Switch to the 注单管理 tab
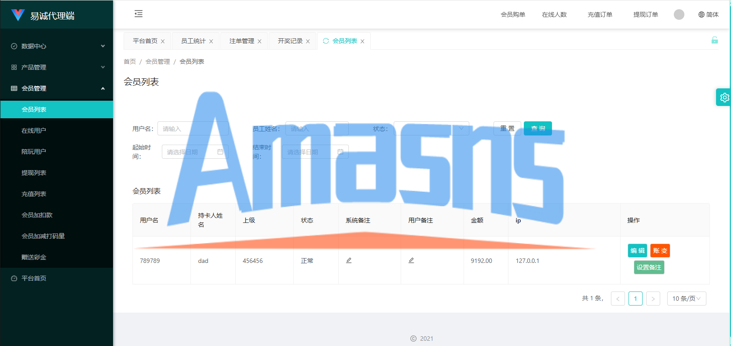 (242, 41)
